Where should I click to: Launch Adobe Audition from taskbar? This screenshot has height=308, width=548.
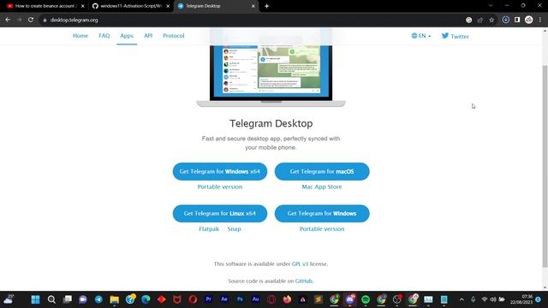255,299
